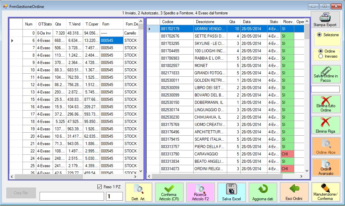
Task: Click the Ricev. column header
Action: pyautogui.click(x=287, y=21)
